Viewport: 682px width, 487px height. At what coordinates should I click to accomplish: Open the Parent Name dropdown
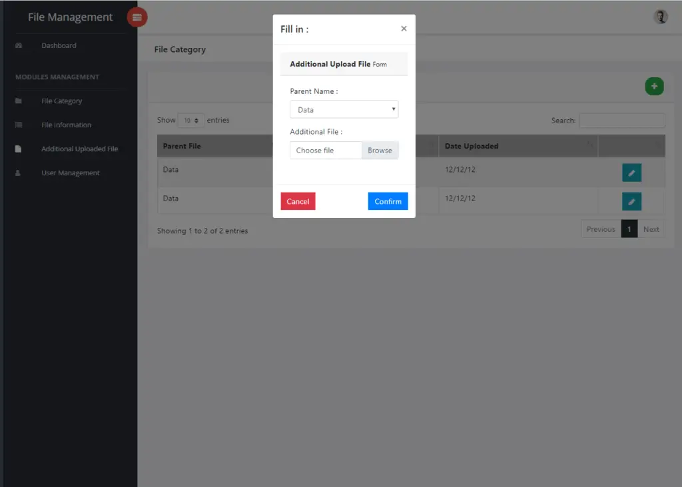click(344, 109)
